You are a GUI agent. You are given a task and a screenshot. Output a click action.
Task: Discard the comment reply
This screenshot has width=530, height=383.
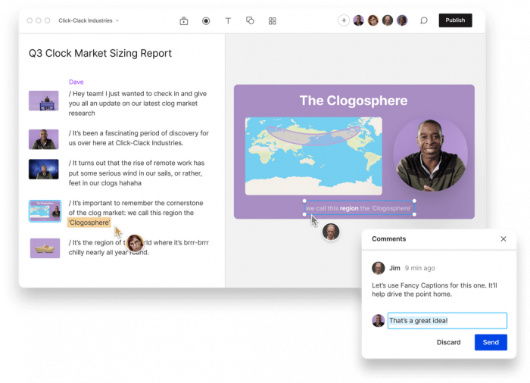pos(448,342)
